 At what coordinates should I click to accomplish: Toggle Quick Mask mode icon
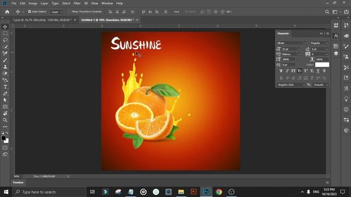[x=5, y=148]
